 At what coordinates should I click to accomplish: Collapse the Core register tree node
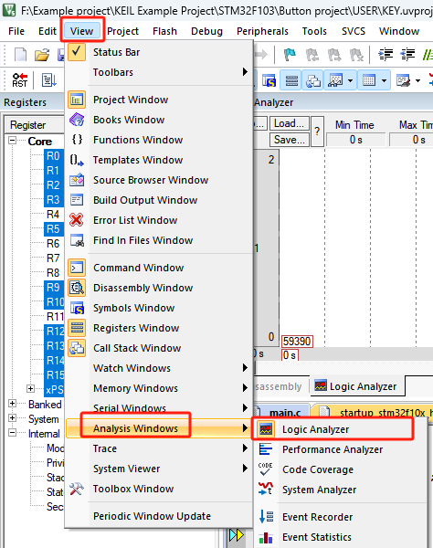(12, 141)
